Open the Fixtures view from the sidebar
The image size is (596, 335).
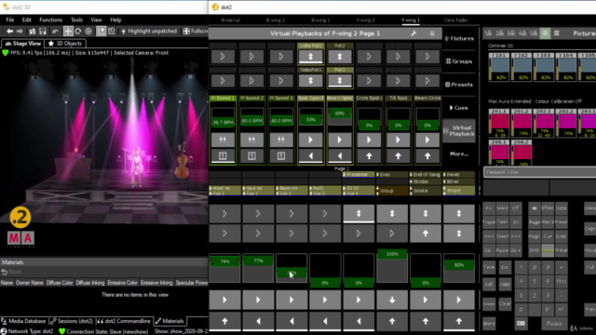(x=459, y=38)
